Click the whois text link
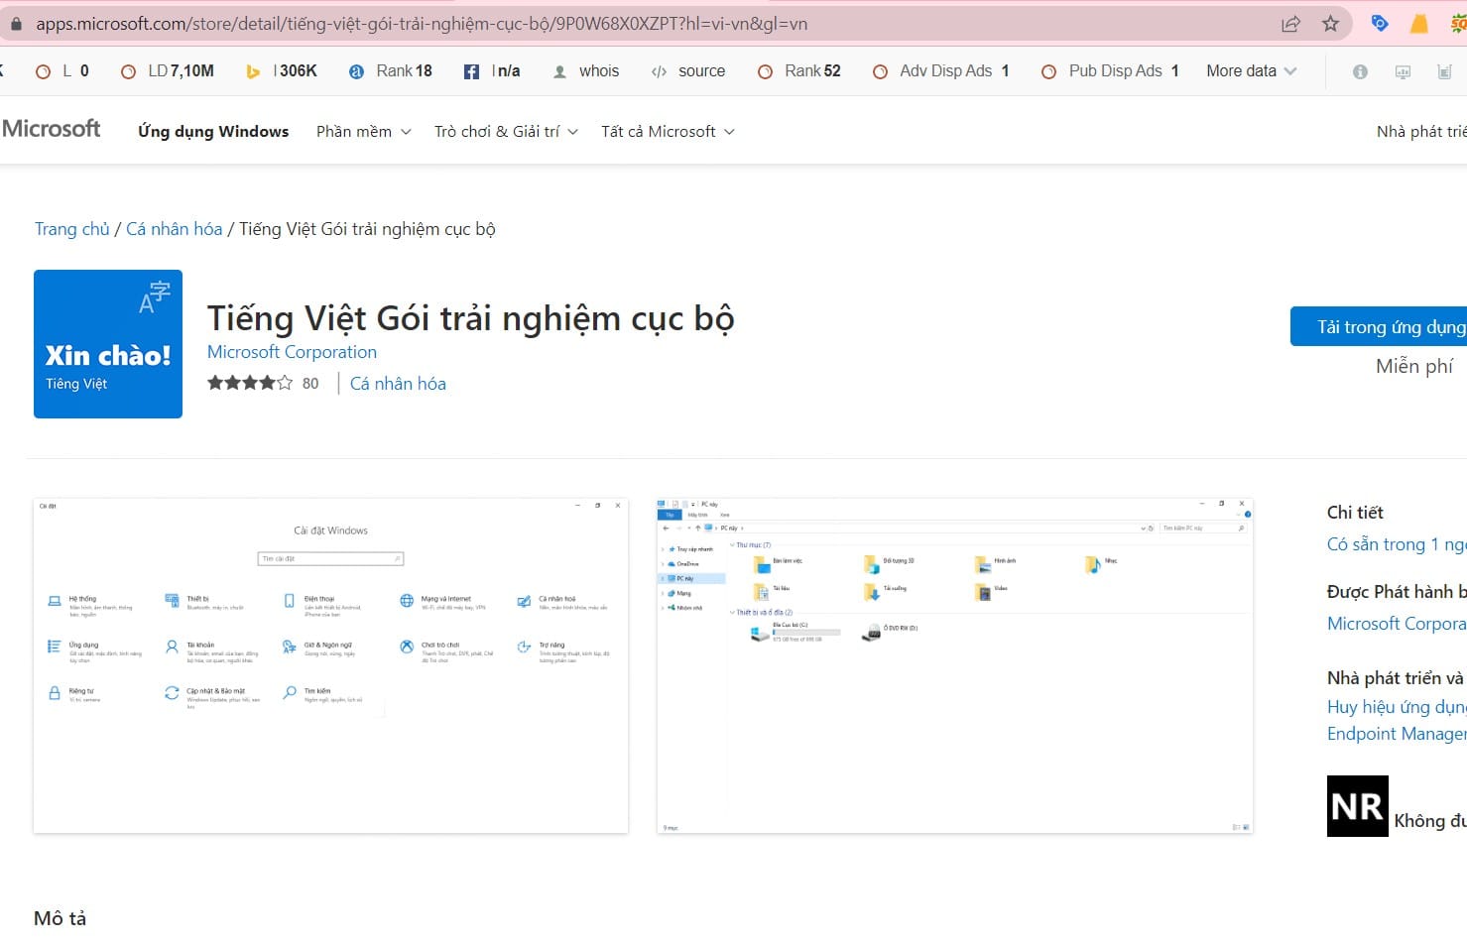Image resolution: width=1467 pixels, height=943 pixels. coord(599,71)
